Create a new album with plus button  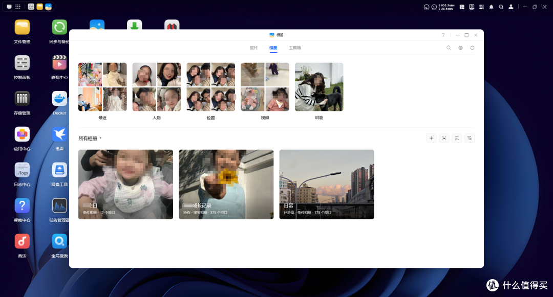coord(431,139)
